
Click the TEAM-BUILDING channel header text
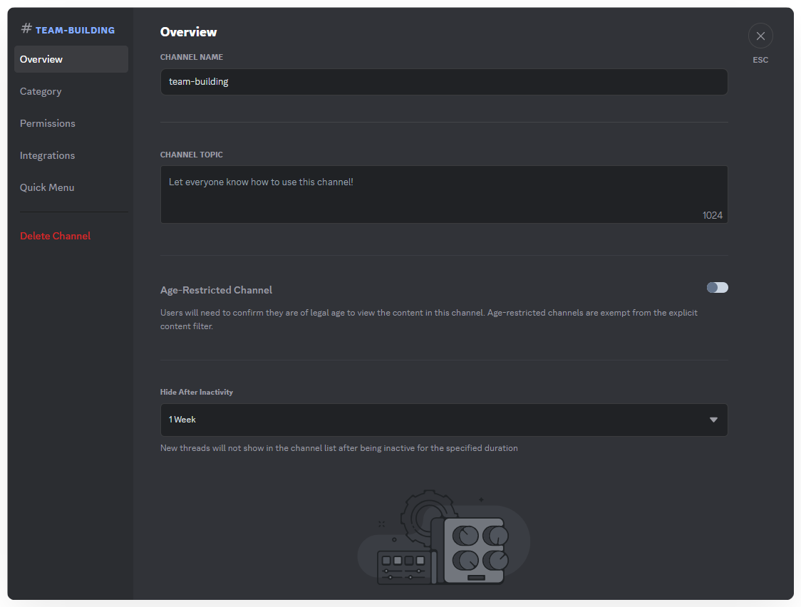point(75,30)
